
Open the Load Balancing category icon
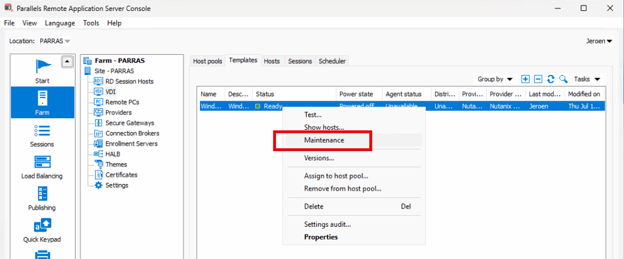[x=42, y=162]
